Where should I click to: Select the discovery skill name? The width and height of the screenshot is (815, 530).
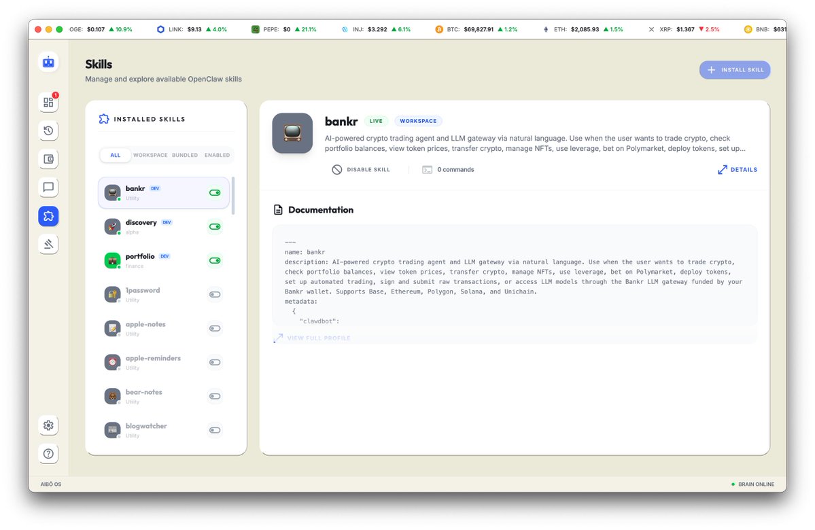coord(141,222)
